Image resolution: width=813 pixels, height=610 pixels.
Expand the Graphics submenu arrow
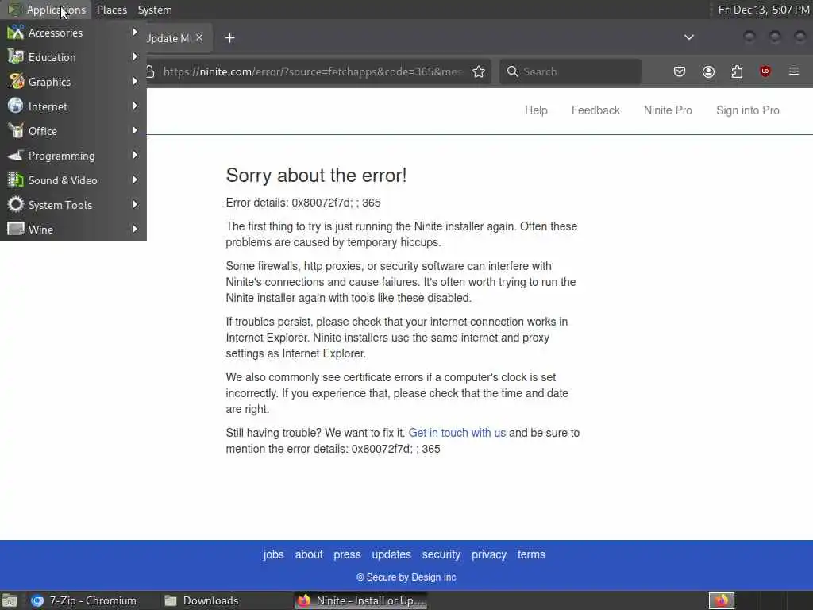point(135,82)
